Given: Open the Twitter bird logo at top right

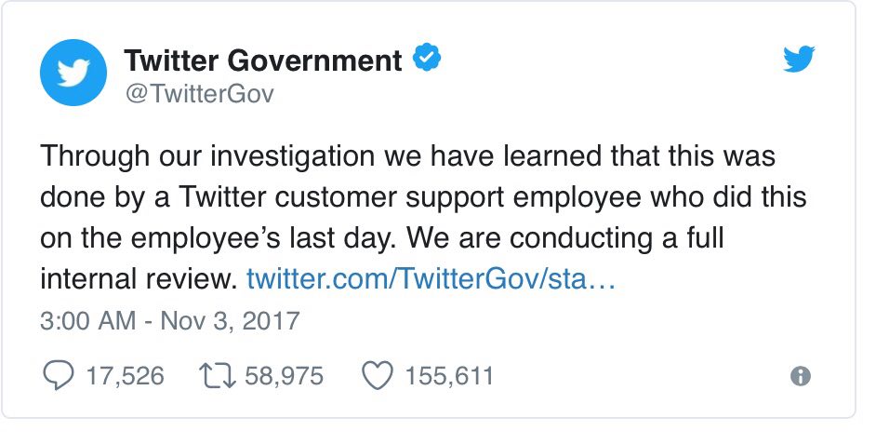Looking at the screenshot, I should click(799, 59).
